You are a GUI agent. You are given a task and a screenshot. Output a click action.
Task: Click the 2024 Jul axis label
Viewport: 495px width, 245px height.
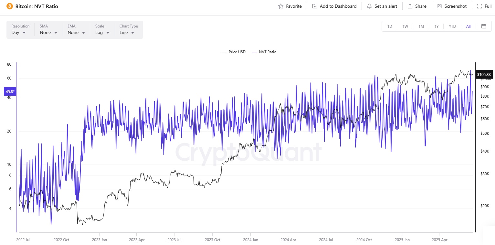[x=326, y=240]
